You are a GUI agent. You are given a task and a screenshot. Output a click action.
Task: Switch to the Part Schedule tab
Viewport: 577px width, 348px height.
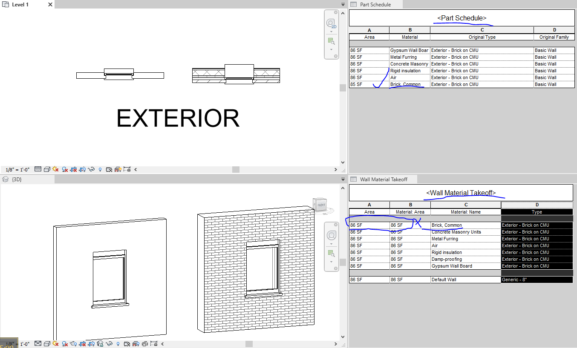375,4
